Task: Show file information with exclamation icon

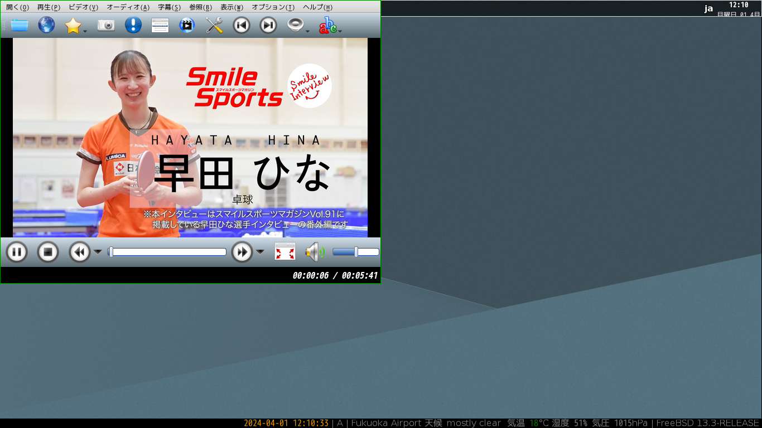Action: 133,25
